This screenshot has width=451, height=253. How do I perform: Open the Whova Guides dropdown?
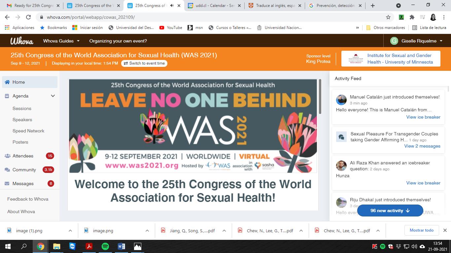pyautogui.click(x=61, y=41)
